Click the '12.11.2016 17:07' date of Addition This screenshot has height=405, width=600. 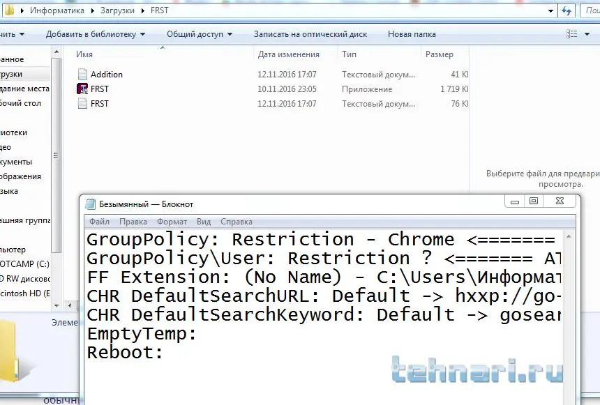287,74
